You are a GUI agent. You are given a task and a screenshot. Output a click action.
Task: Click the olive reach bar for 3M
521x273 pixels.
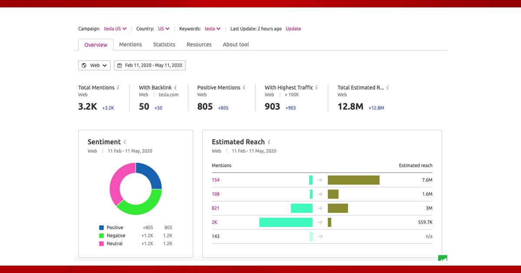pyautogui.click(x=338, y=208)
